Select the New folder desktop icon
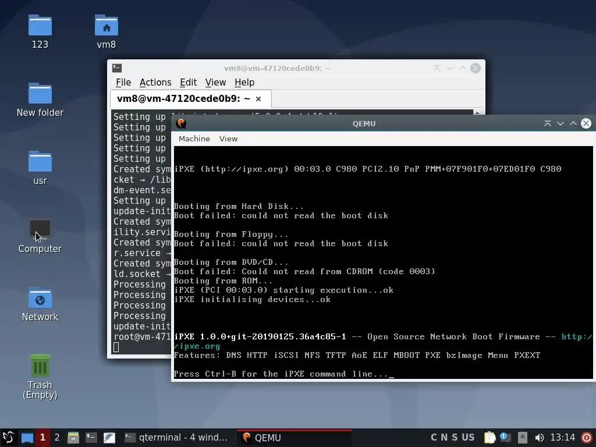Image resolution: width=596 pixels, height=447 pixels. click(x=40, y=100)
